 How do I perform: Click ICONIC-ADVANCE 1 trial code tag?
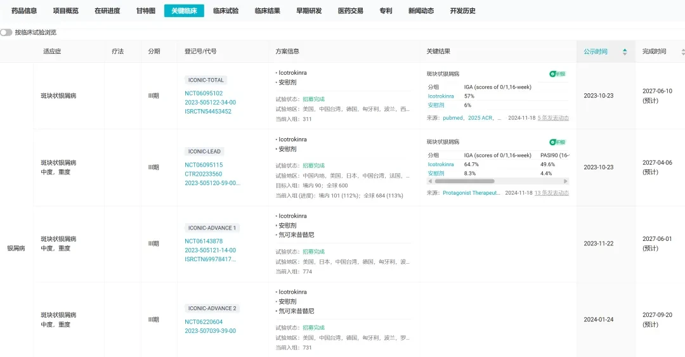pyautogui.click(x=212, y=228)
